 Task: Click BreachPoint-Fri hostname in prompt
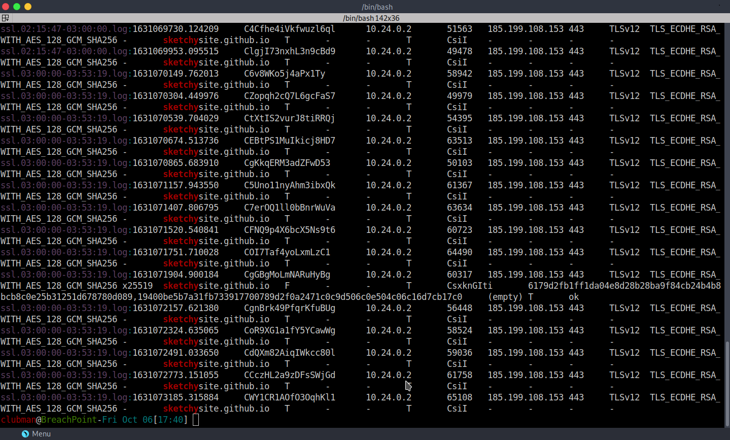point(79,420)
